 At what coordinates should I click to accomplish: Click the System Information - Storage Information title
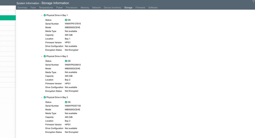tap(43, 3)
